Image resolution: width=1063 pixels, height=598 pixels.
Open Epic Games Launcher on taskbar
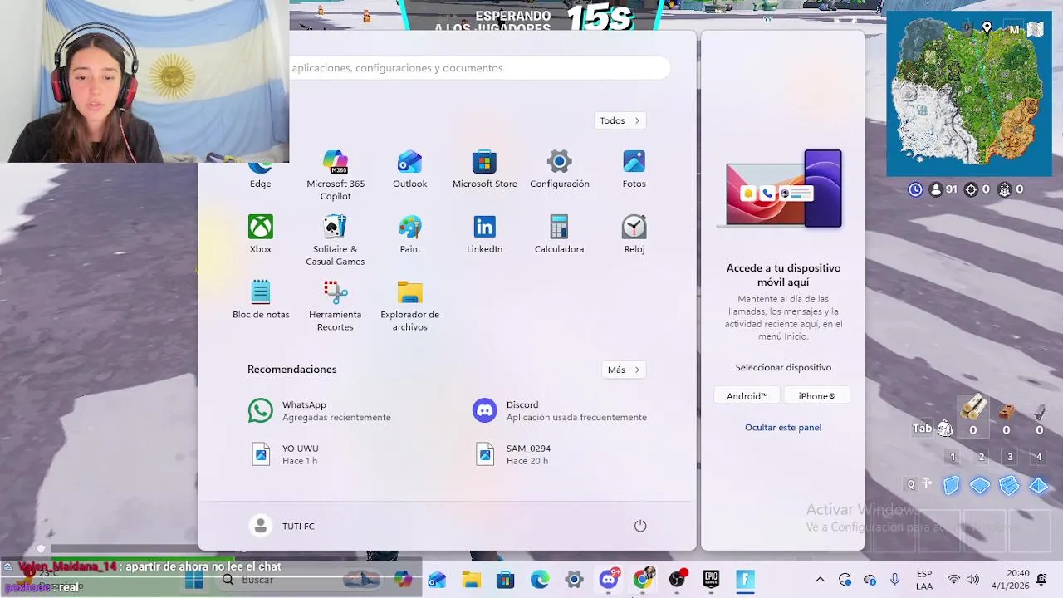[711, 580]
